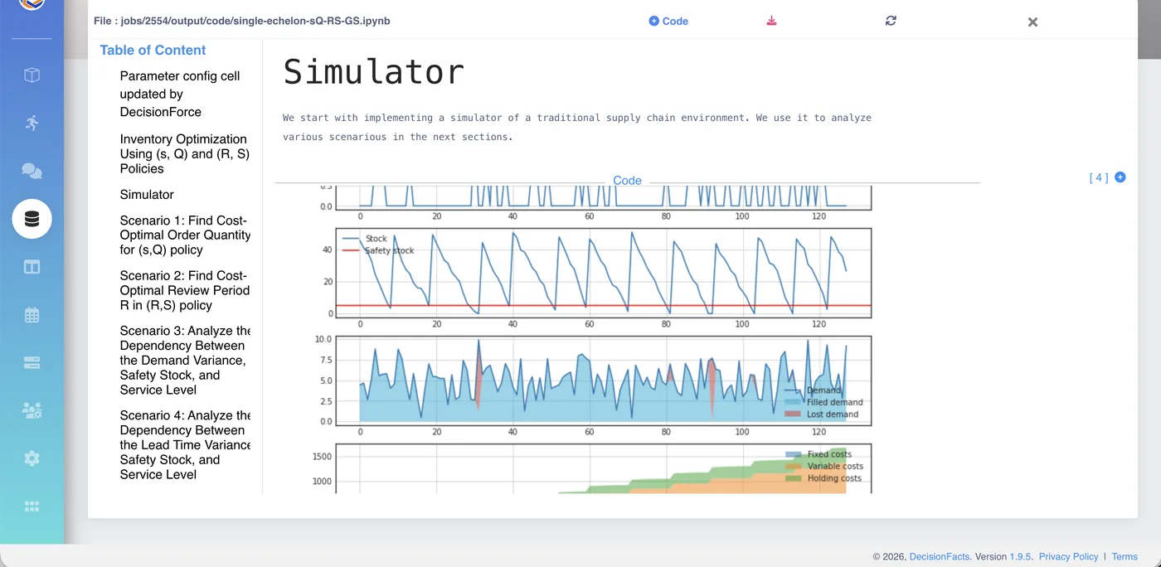Click the Holding costs legend entry
1161x567 pixels.
click(x=823, y=478)
